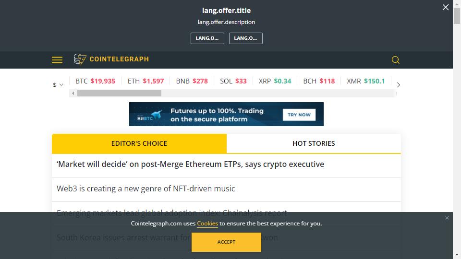Click the ticker horizontal scrollbar thumb
461x259 pixels.
coord(120,94)
